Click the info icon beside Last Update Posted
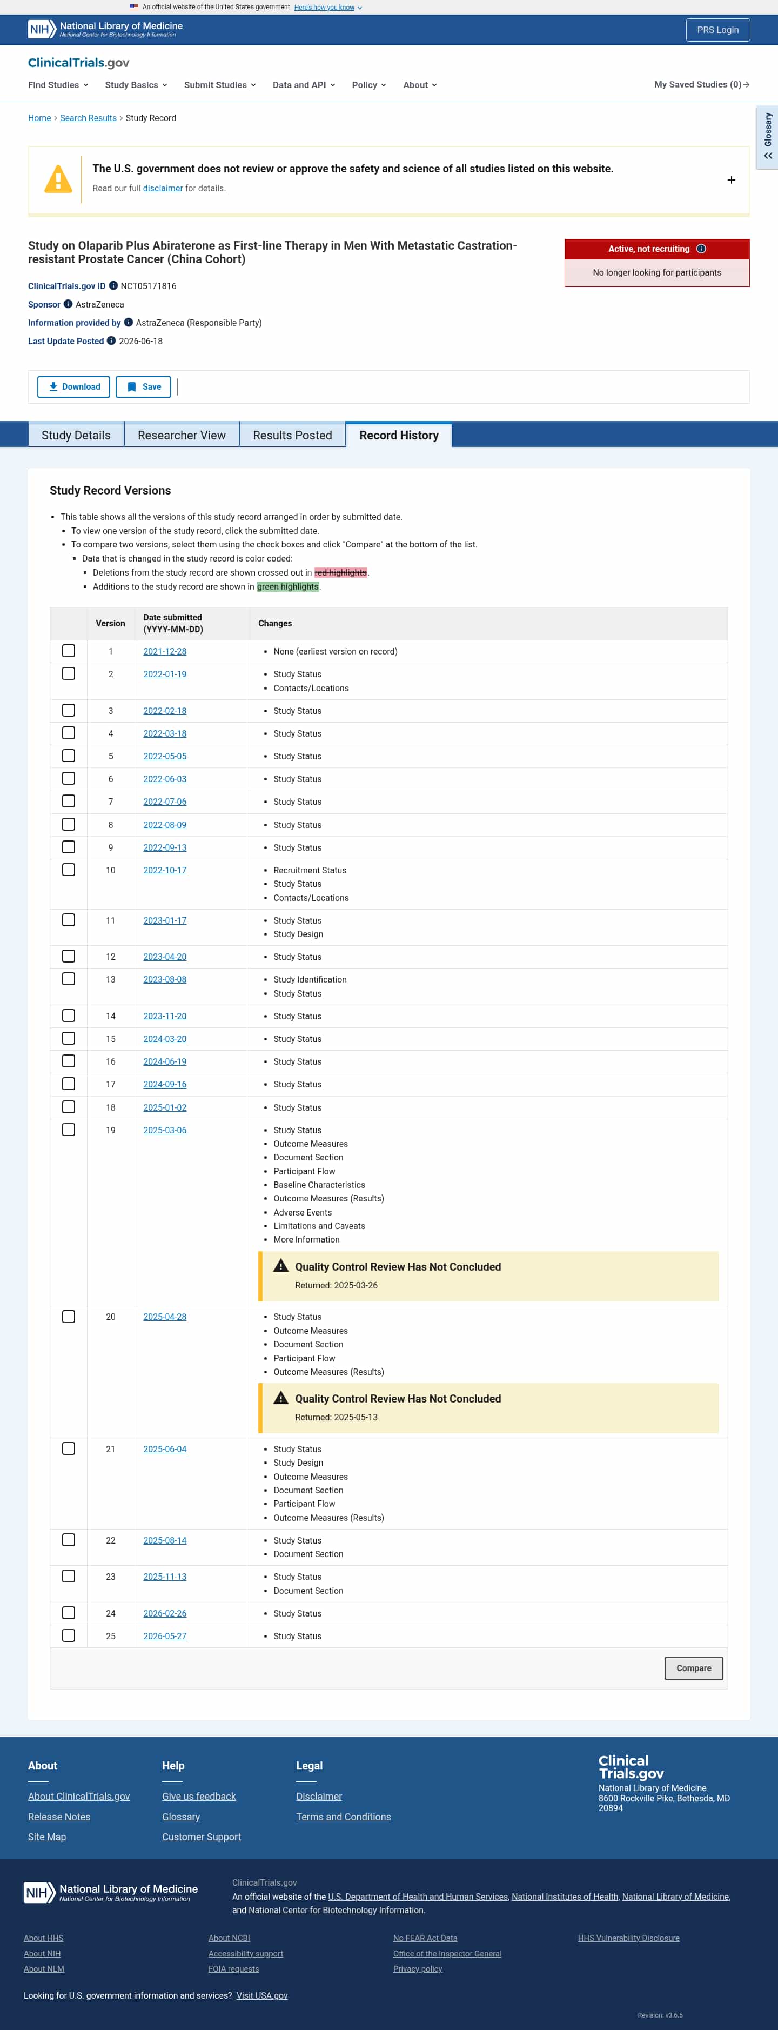This screenshot has height=2030, width=778. click(x=111, y=341)
